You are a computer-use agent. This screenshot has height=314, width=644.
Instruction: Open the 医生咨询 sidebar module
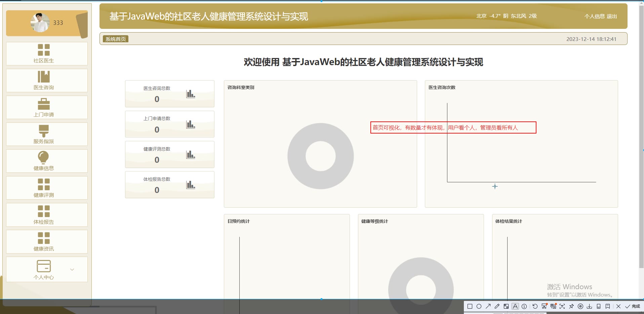coord(47,81)
